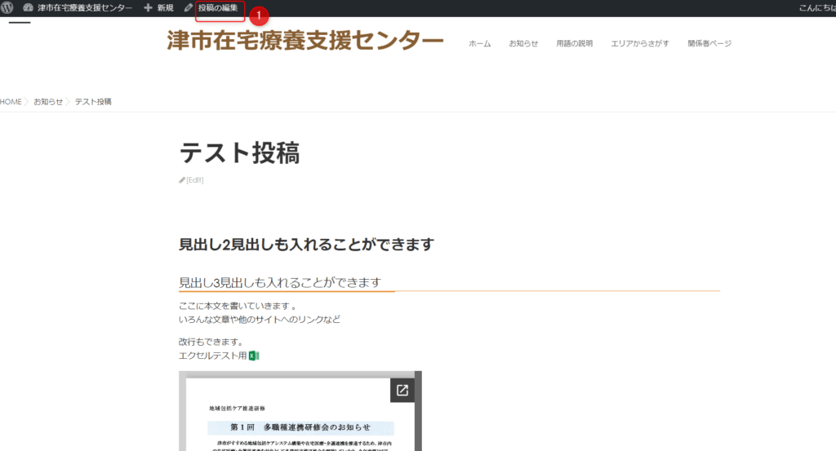Click the [Edit] link under the post title
The image size is (836, 451).
point(194,180)
